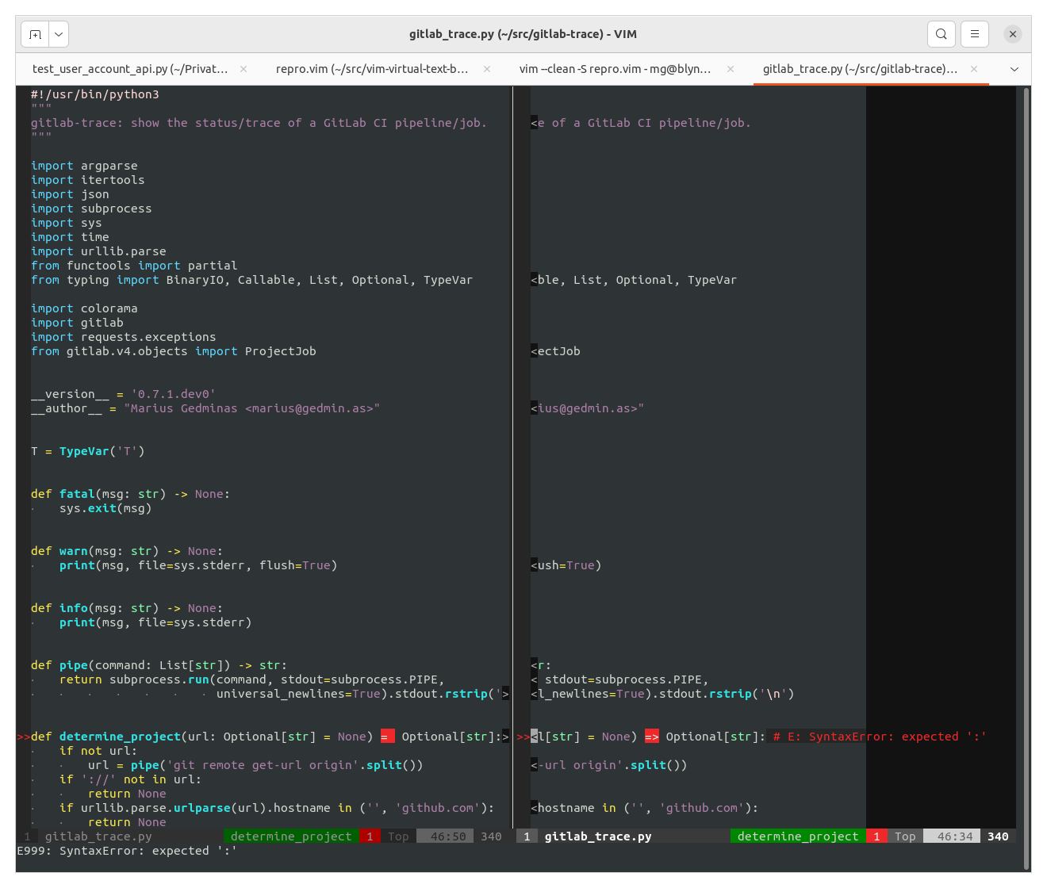The image size is (1047, 888).
Task: Open the new-tab dropdown arrow
Action: [59, 34]
